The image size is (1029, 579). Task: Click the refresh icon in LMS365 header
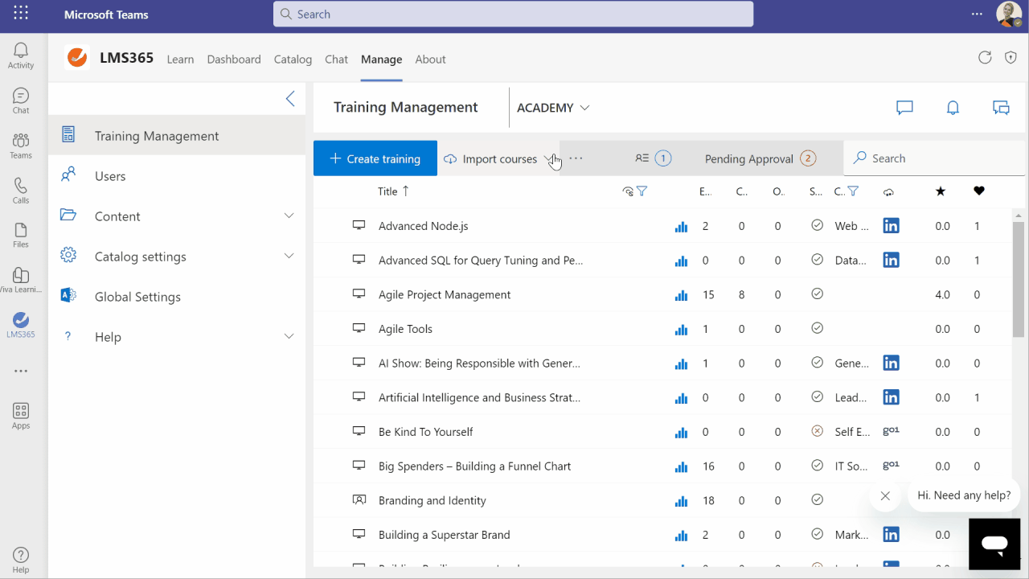pyautogui.click(x=985, y=57)
